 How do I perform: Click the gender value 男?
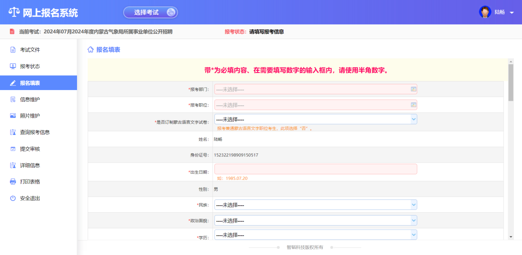(216, 189)
